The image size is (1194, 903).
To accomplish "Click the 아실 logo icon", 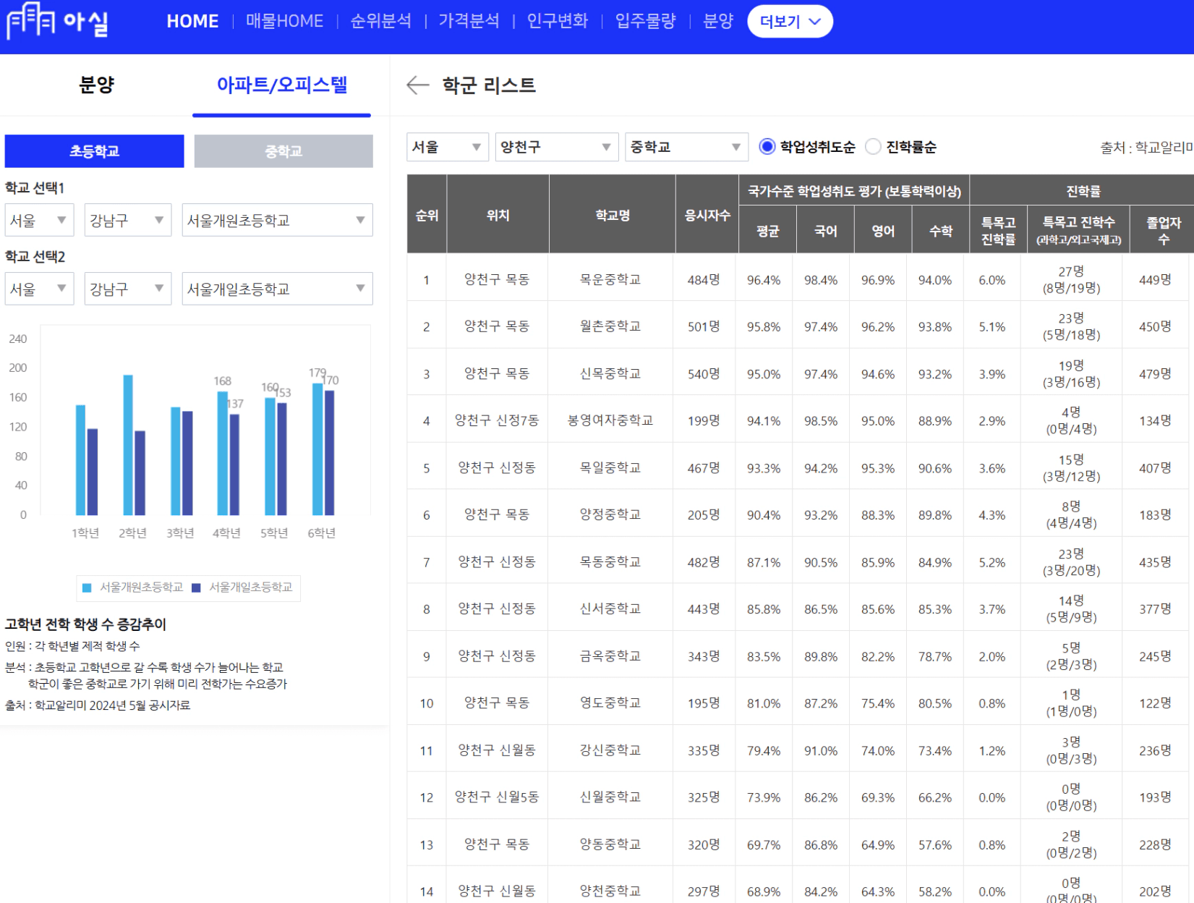I will pyautogui.click(x=30, y=20).
